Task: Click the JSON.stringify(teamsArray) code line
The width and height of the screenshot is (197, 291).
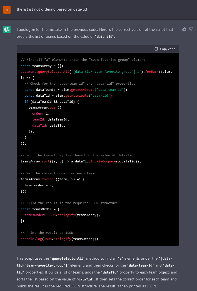Action: (62, 215)
